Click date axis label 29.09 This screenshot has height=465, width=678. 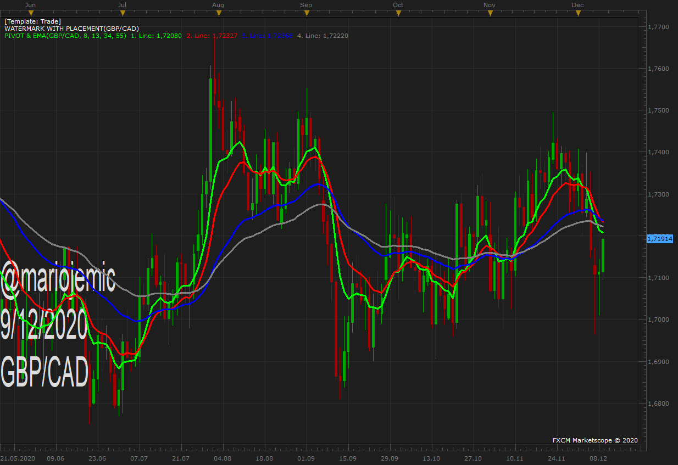click(390, 458)
